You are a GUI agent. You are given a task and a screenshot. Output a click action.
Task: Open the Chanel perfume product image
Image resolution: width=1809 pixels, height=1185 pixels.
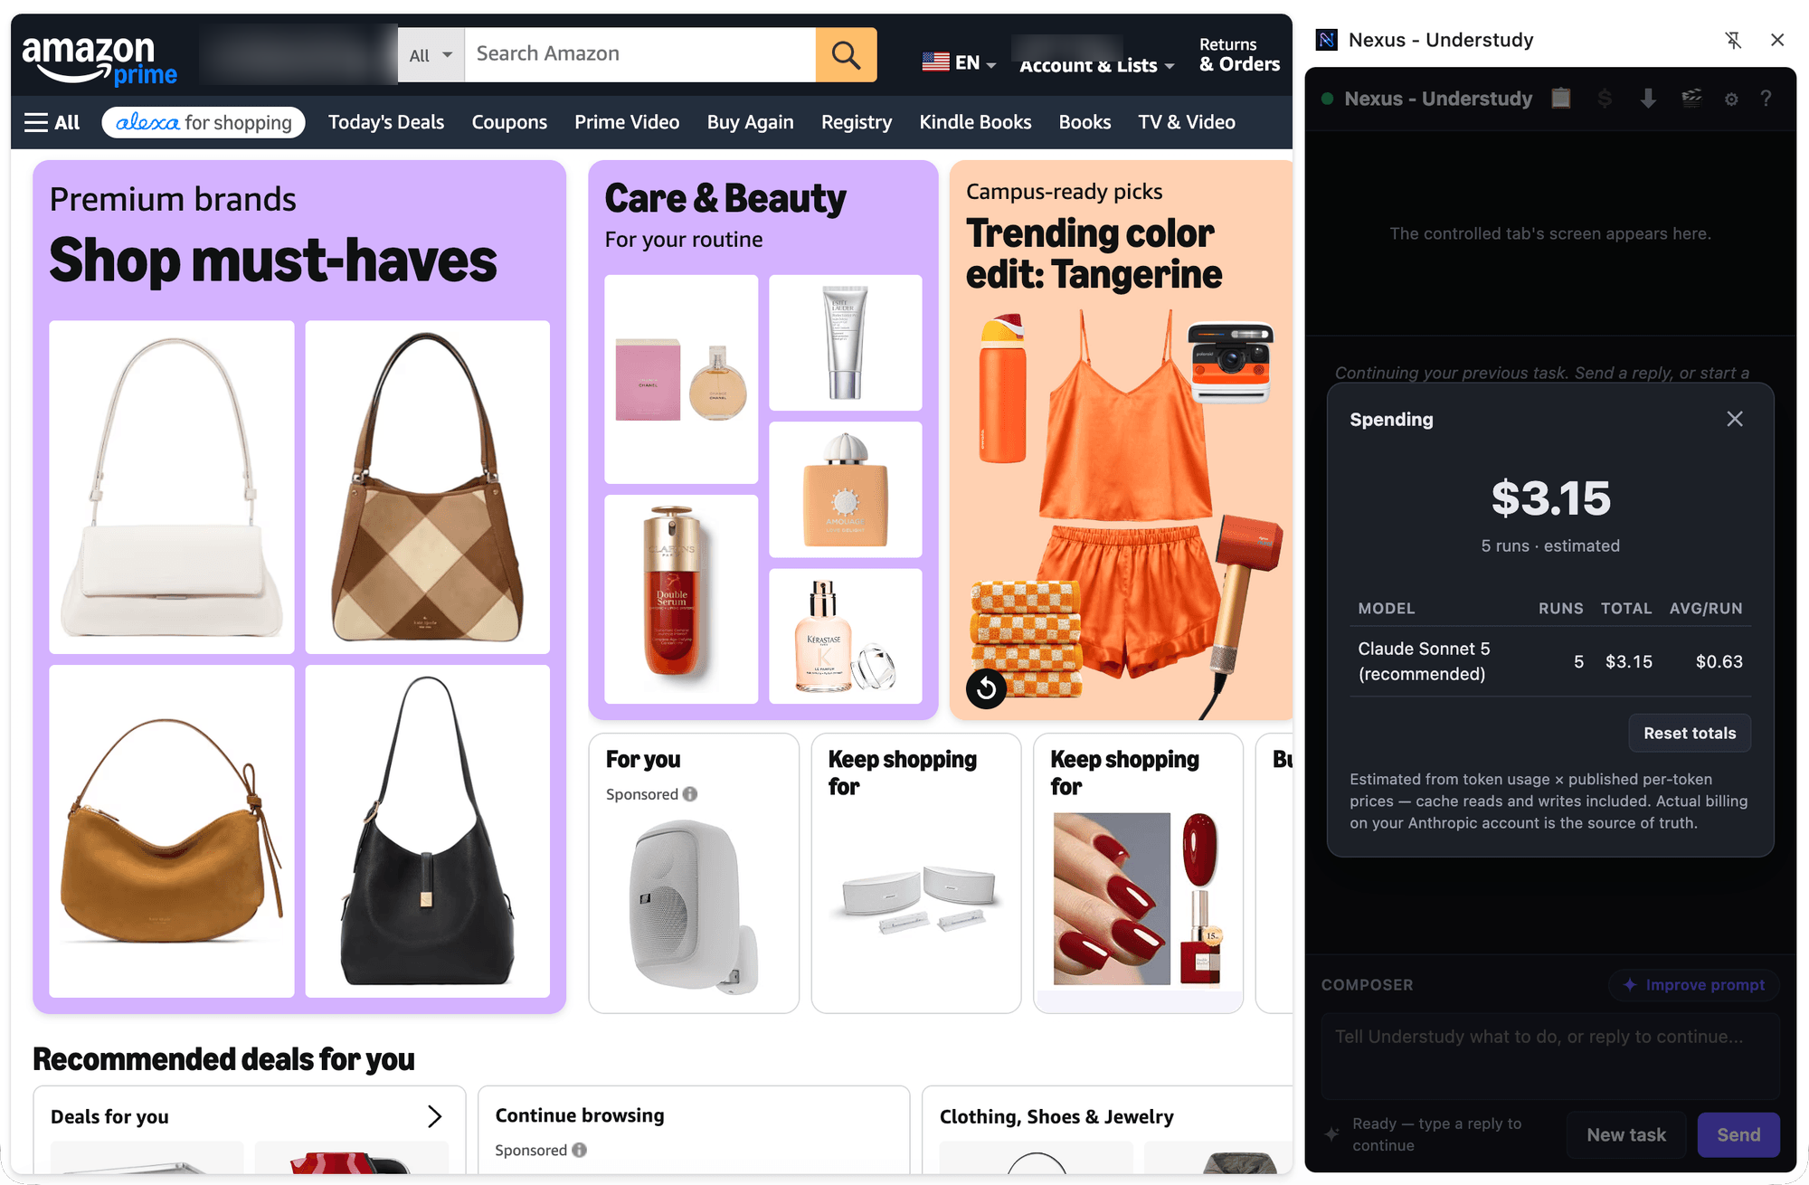tap(681, 379)
